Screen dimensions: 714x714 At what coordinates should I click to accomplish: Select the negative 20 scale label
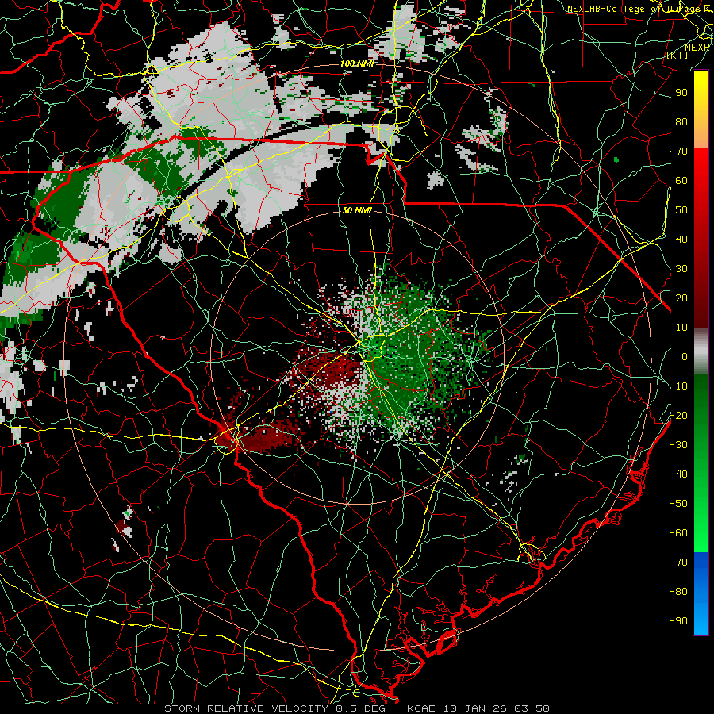tap(678, 415)
